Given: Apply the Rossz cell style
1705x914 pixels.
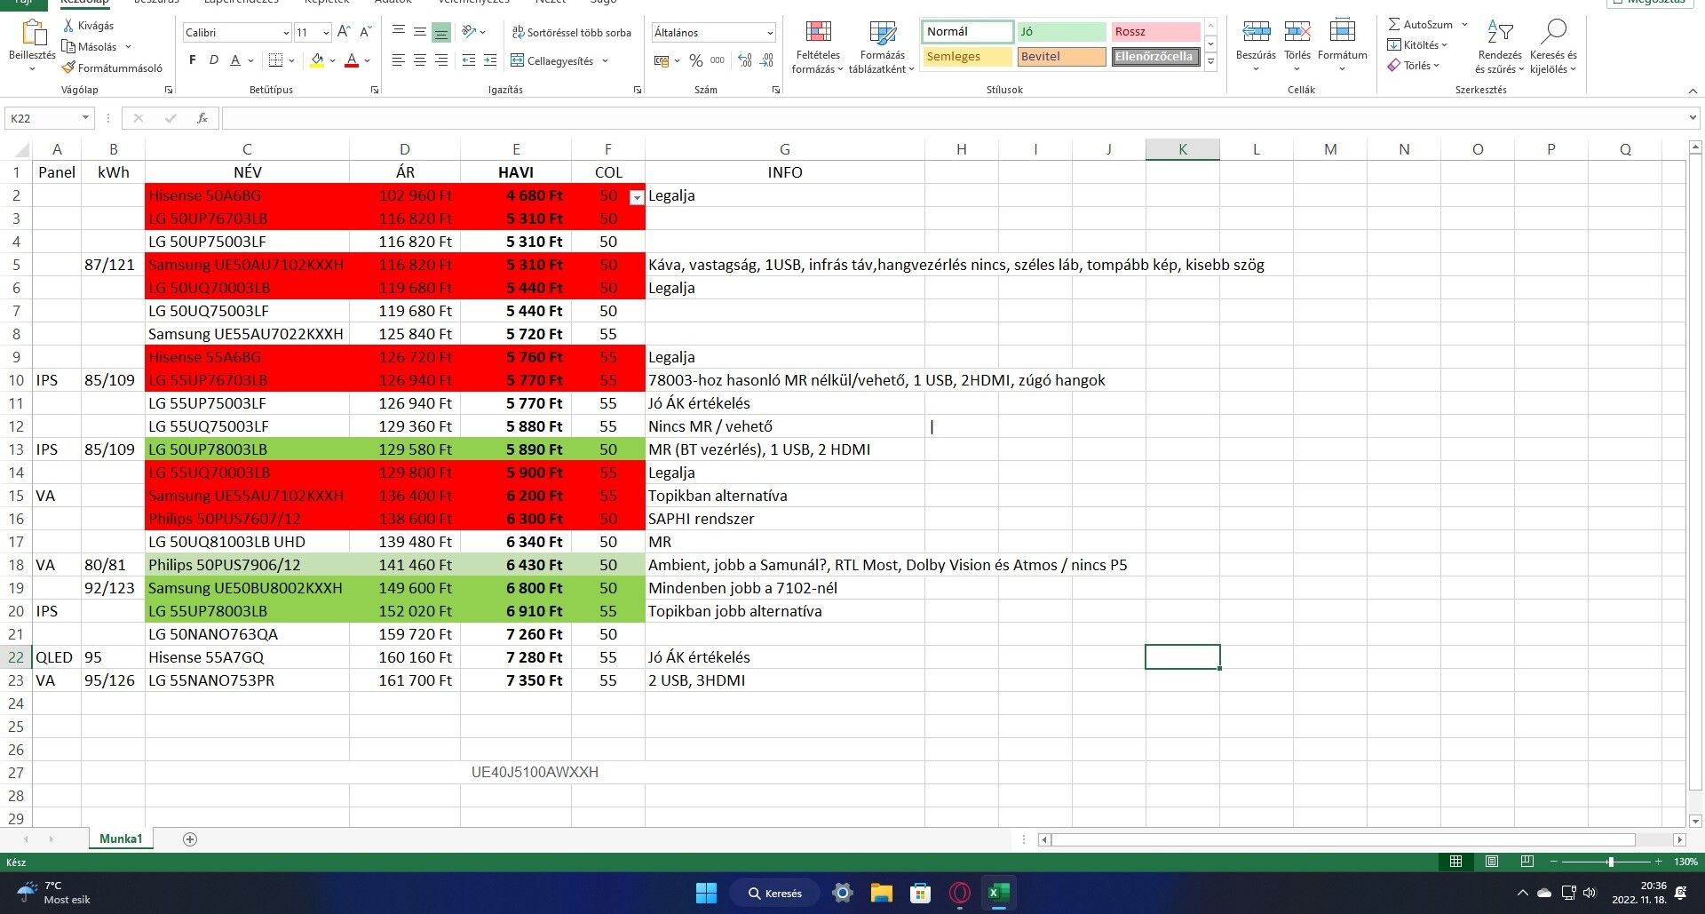Looking at the screenshot, I should (x=1156, y=32).
